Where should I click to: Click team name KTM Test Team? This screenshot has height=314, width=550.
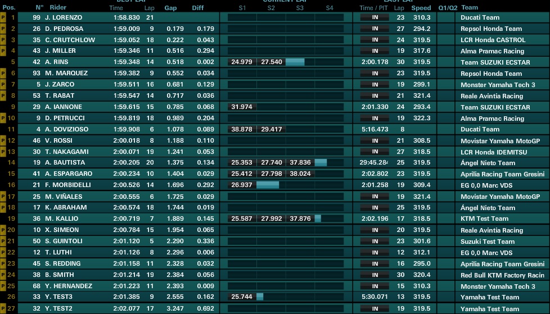coord(484,219)
